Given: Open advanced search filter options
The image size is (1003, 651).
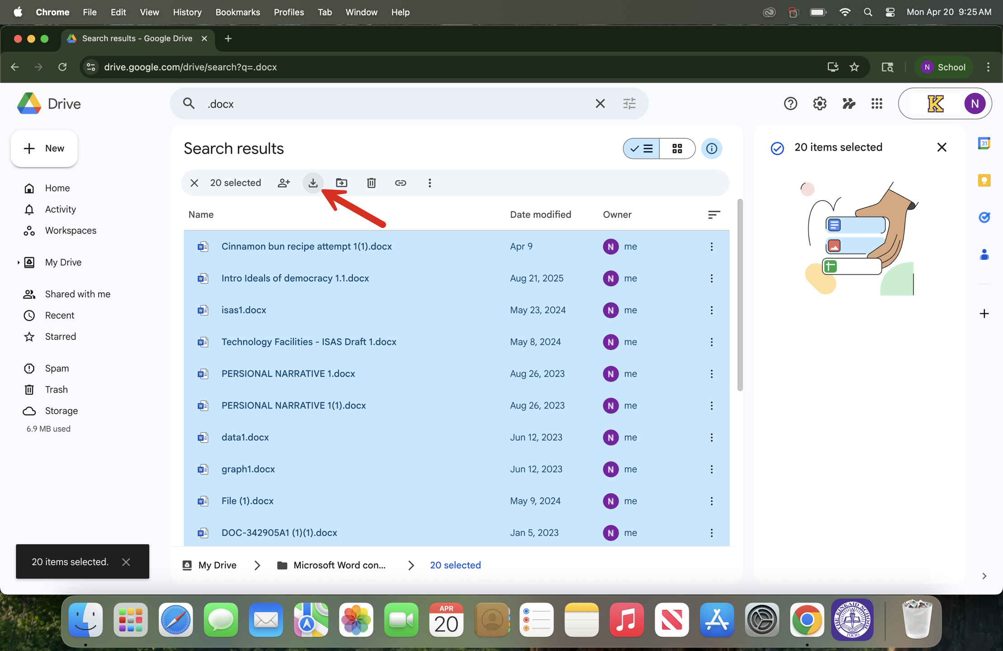Looking at the screenshot, I should tap(629, 104).
